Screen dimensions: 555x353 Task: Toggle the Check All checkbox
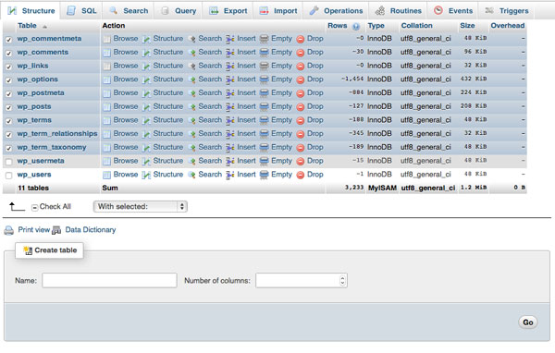pos(35,207)
